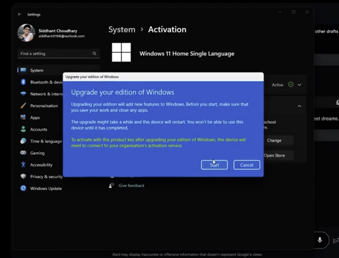Open the Give feedback link

[x=131, y=186]
